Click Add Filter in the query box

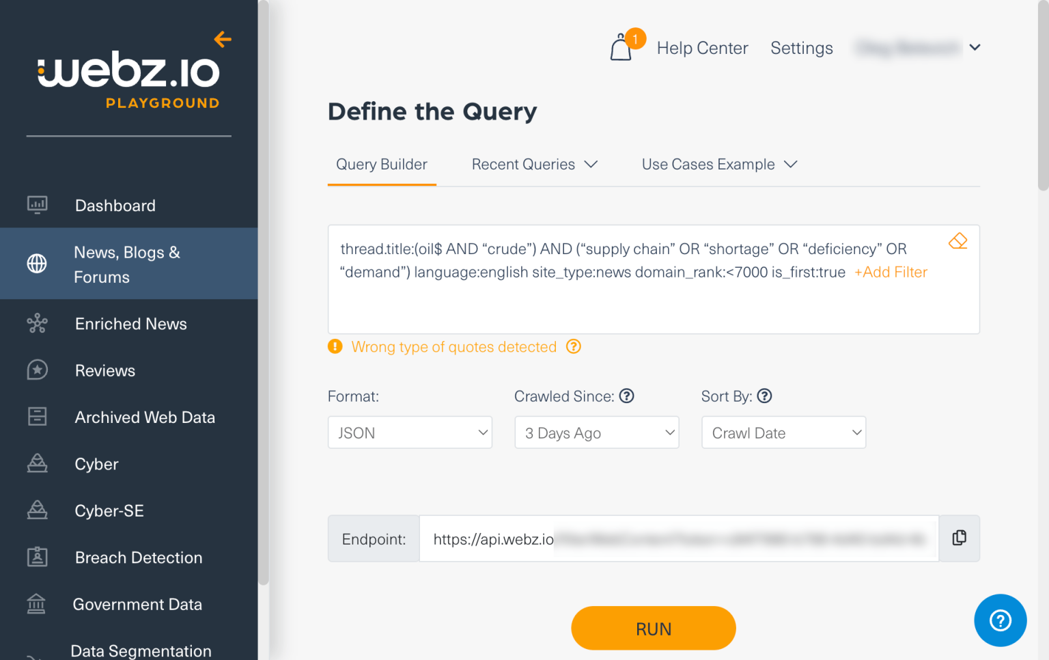890,271
